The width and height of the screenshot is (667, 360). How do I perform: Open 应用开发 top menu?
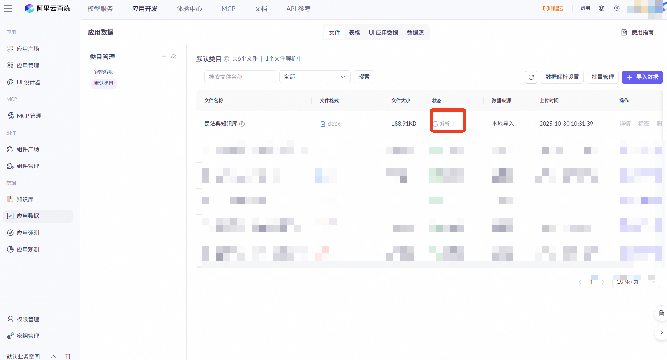click(x=145, y=9)
